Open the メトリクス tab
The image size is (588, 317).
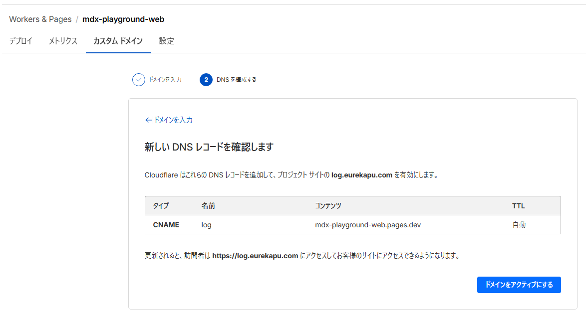pyautogui.click(x=62, y=41)
